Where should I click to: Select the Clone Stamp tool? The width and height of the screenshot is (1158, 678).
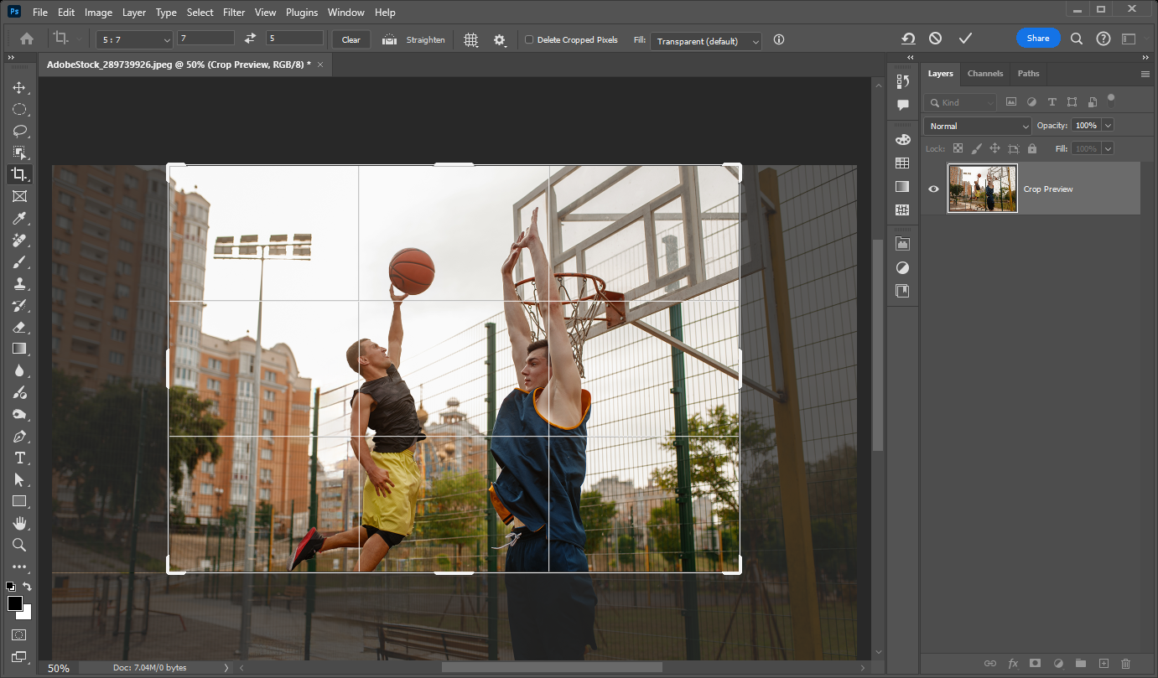click(18, 283)
